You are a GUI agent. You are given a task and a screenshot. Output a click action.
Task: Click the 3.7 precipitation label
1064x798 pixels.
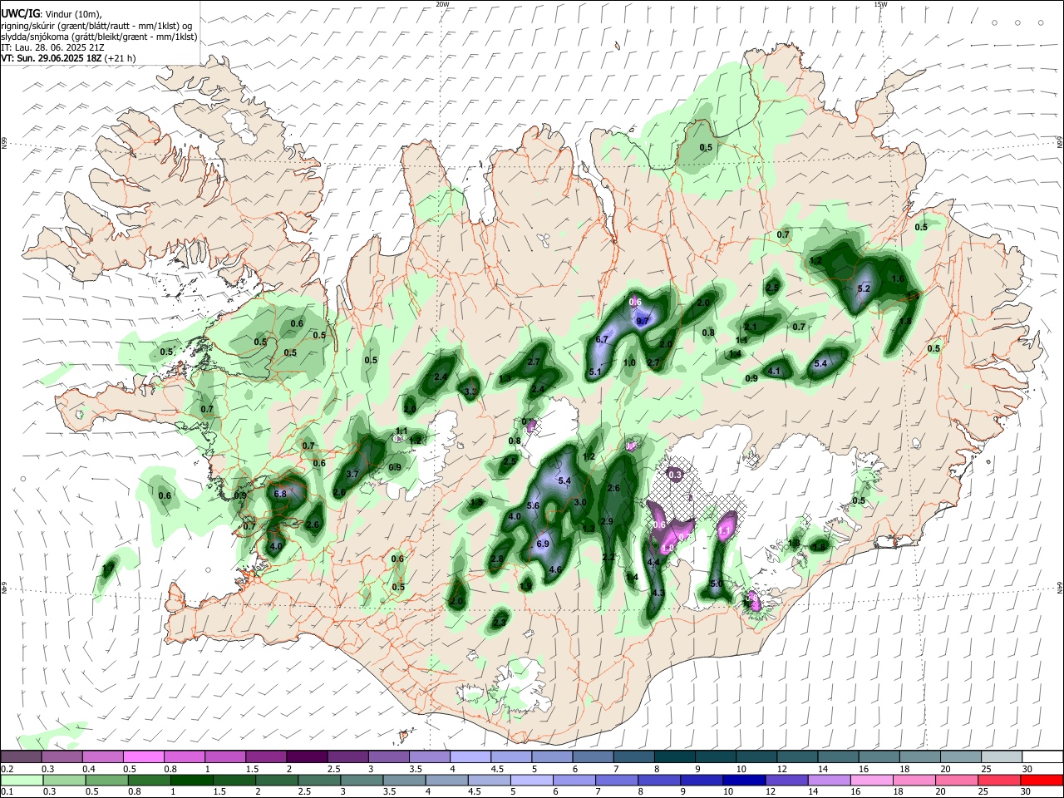click(352, 474)
